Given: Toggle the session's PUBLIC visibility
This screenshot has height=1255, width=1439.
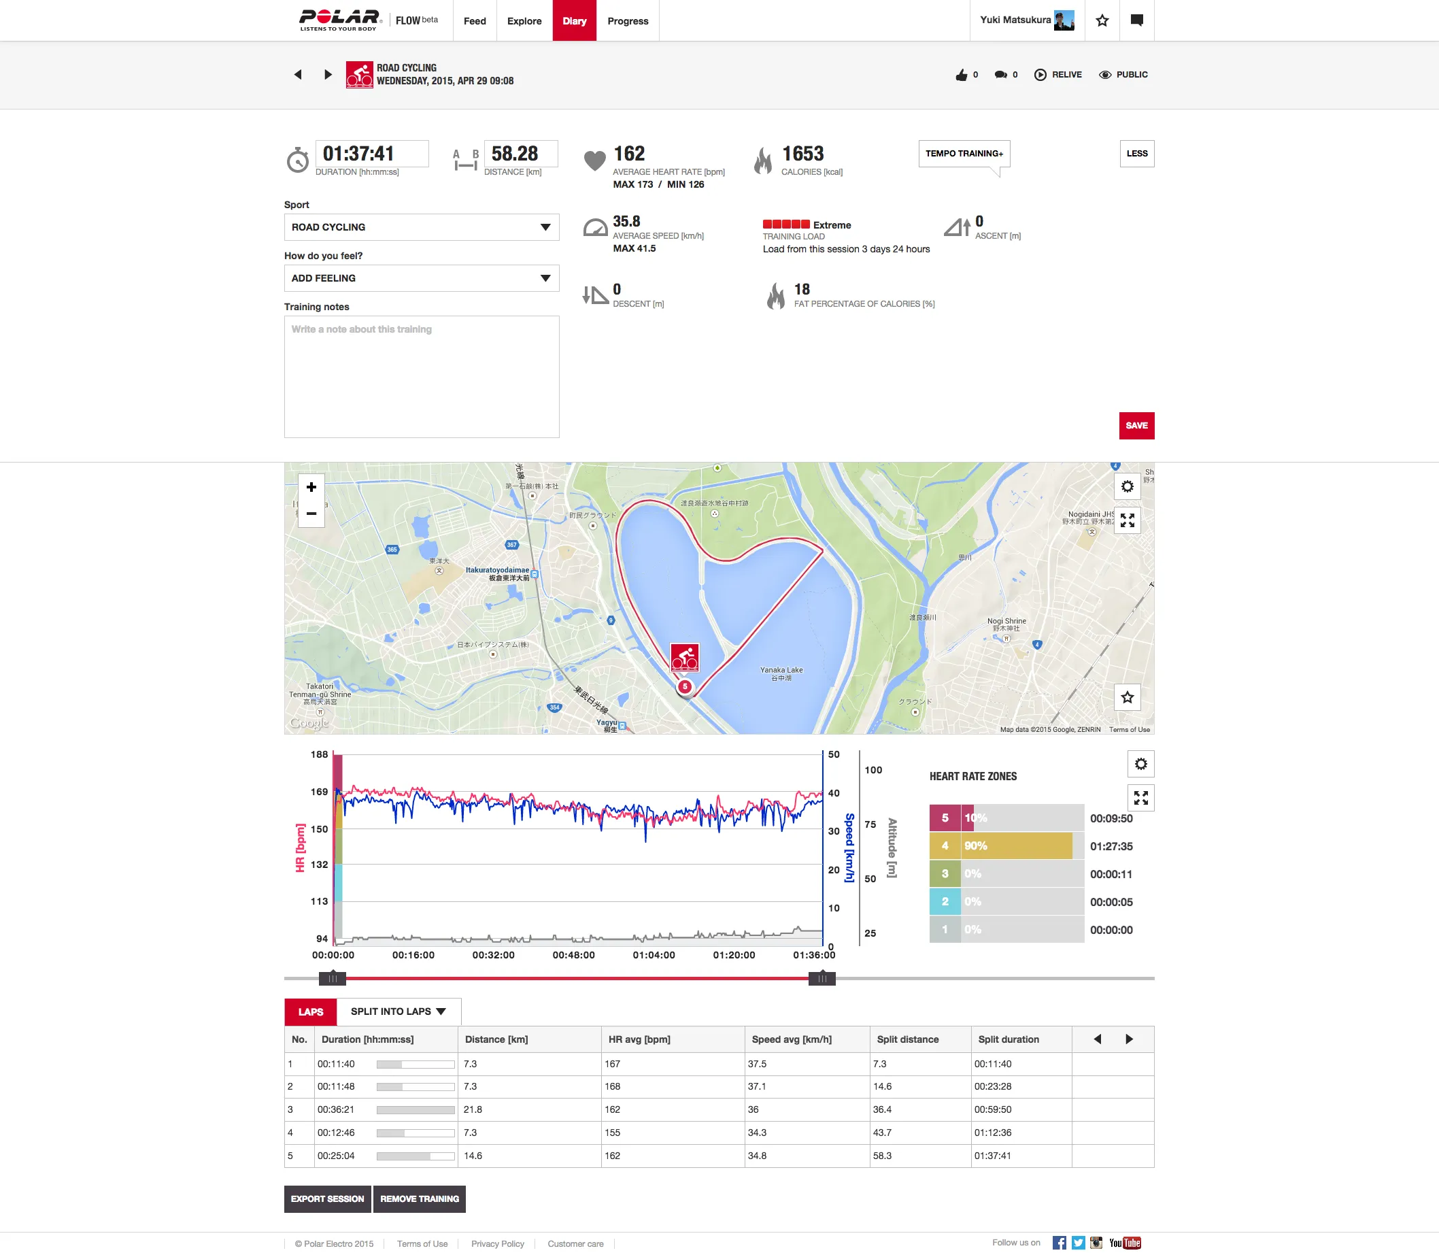Looking at the screenshot, I should pos(1123,74).
